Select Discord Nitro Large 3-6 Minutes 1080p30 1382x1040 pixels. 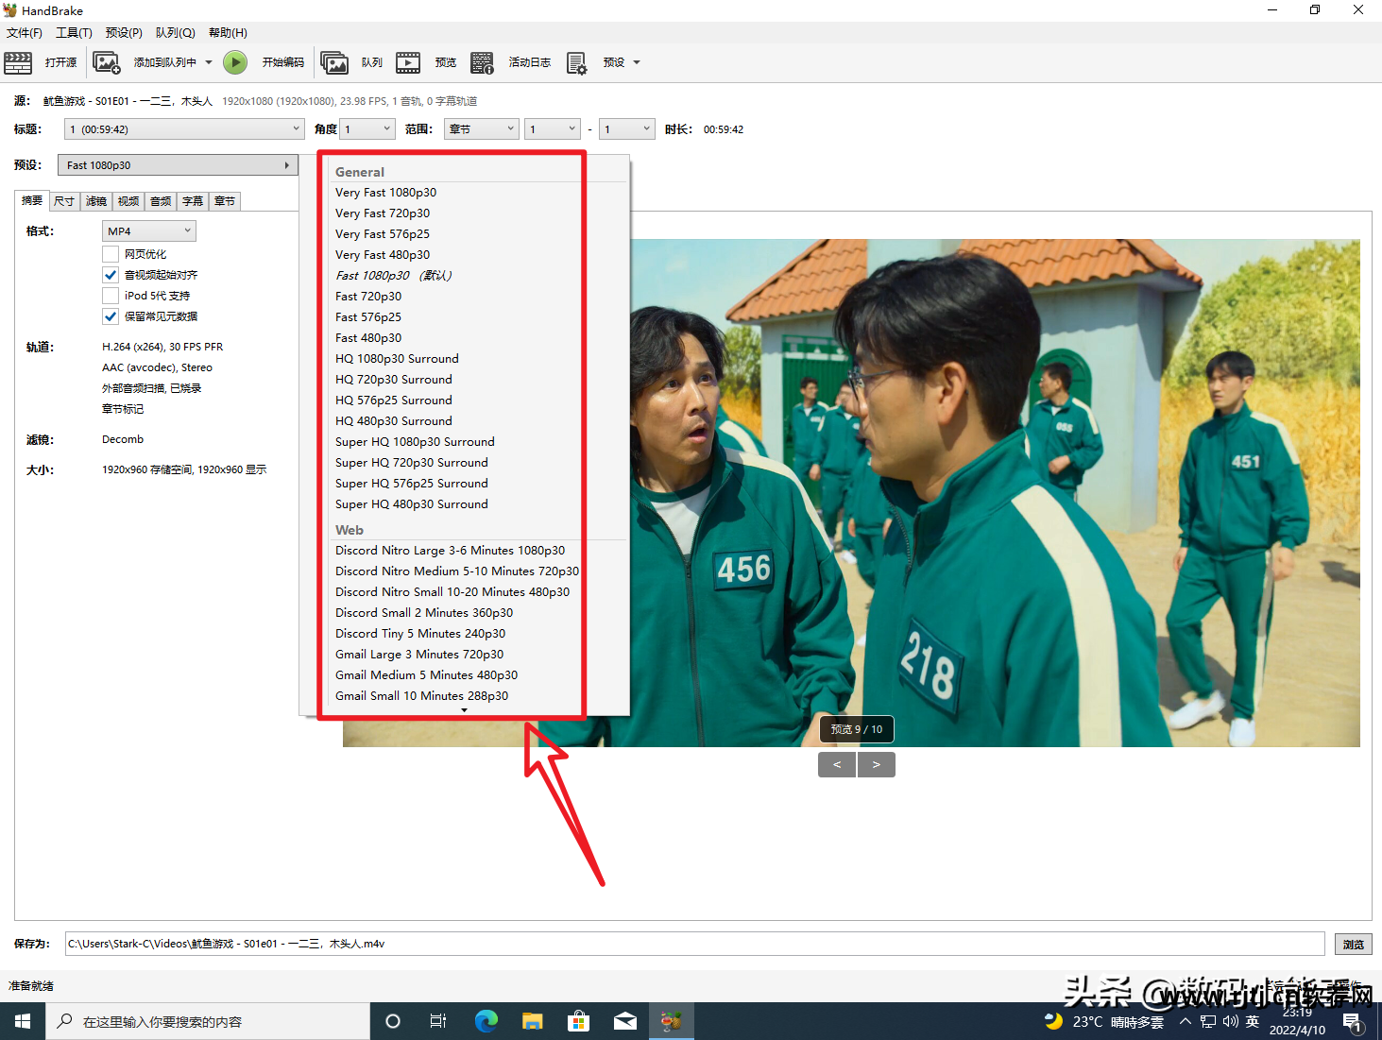[x=451, y=551]
